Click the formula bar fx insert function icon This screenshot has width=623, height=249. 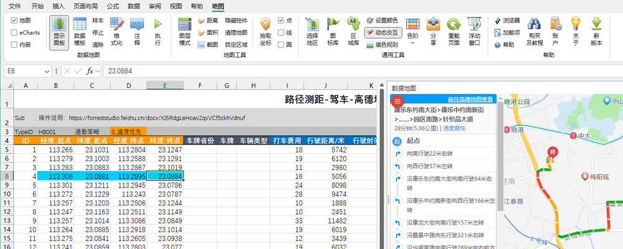click(x=90, y=72)
